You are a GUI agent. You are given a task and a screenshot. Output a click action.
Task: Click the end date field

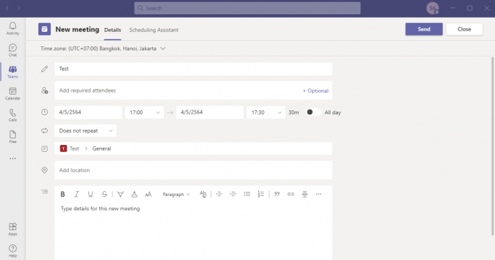pos(209,112)
